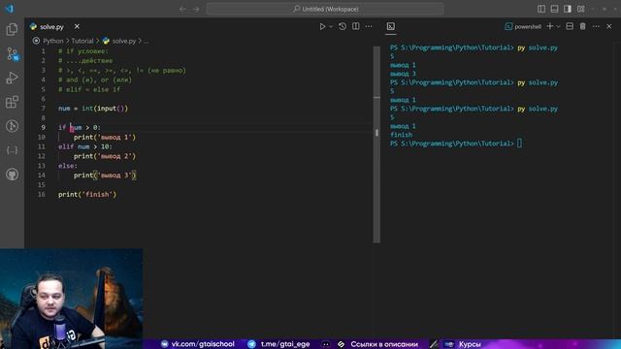Click the 'else:' line of code
The image size is (621, 349).
[x=68, y=166]
